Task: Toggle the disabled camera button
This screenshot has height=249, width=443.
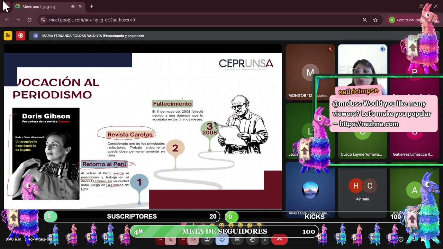Action: [193, 239]
